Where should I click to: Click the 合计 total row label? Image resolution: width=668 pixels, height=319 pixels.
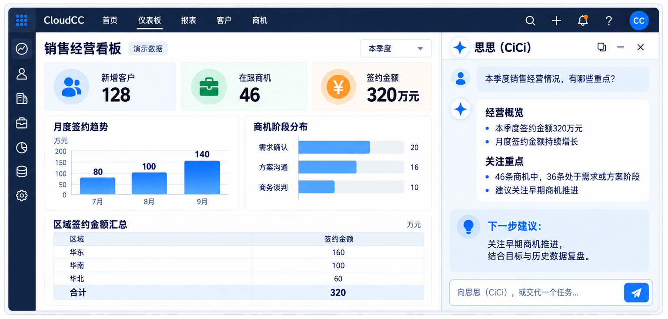(78, 292)
